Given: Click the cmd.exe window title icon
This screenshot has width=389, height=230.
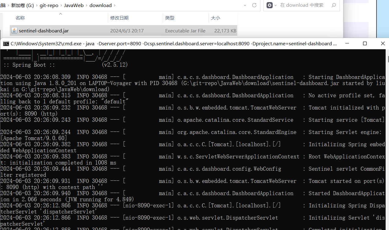Looking at the screenshot, I should click(6, 44).
